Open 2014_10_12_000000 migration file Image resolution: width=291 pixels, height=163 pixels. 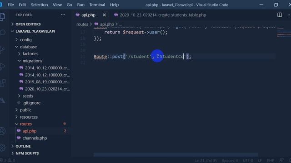click(47, 68)
